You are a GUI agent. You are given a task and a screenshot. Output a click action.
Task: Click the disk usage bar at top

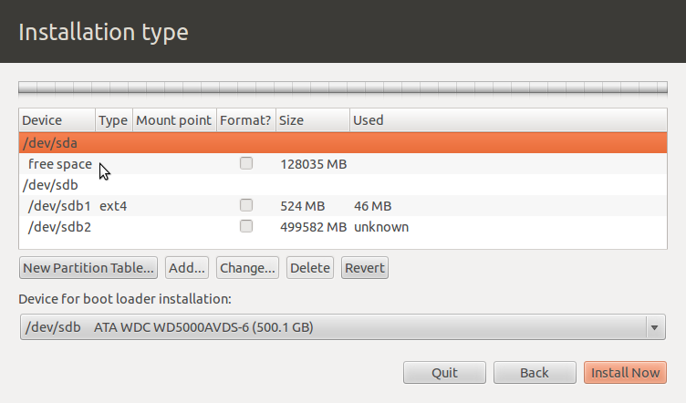(x=342, y=88)
